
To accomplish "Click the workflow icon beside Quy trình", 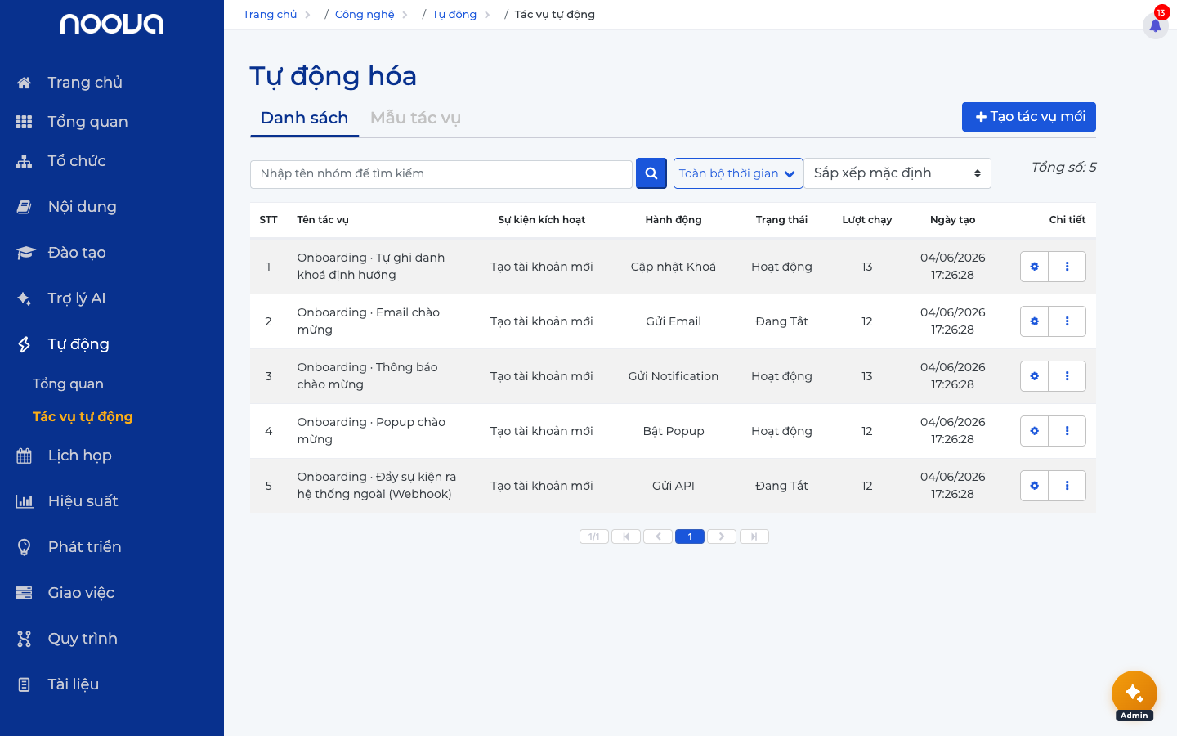I will [25, 639].
